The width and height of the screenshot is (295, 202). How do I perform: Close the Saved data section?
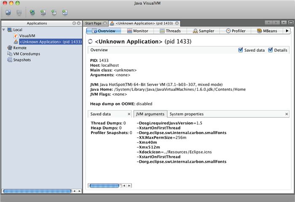point(129,114)
